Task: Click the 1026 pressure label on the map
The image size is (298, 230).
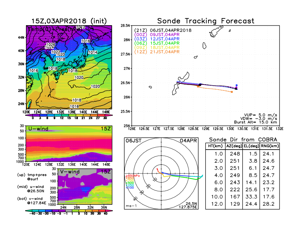Action: pyautogui.click(x=51, y=45)
